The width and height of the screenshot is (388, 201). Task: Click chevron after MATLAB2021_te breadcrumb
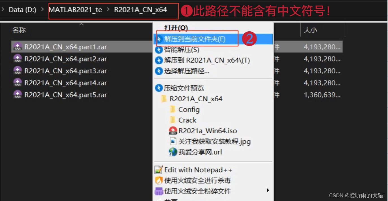click(108, 9)
